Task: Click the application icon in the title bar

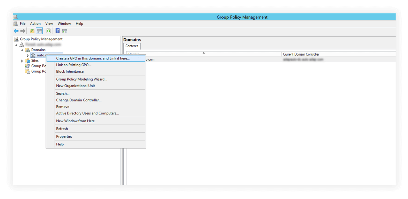Action: tap(16, 17)
